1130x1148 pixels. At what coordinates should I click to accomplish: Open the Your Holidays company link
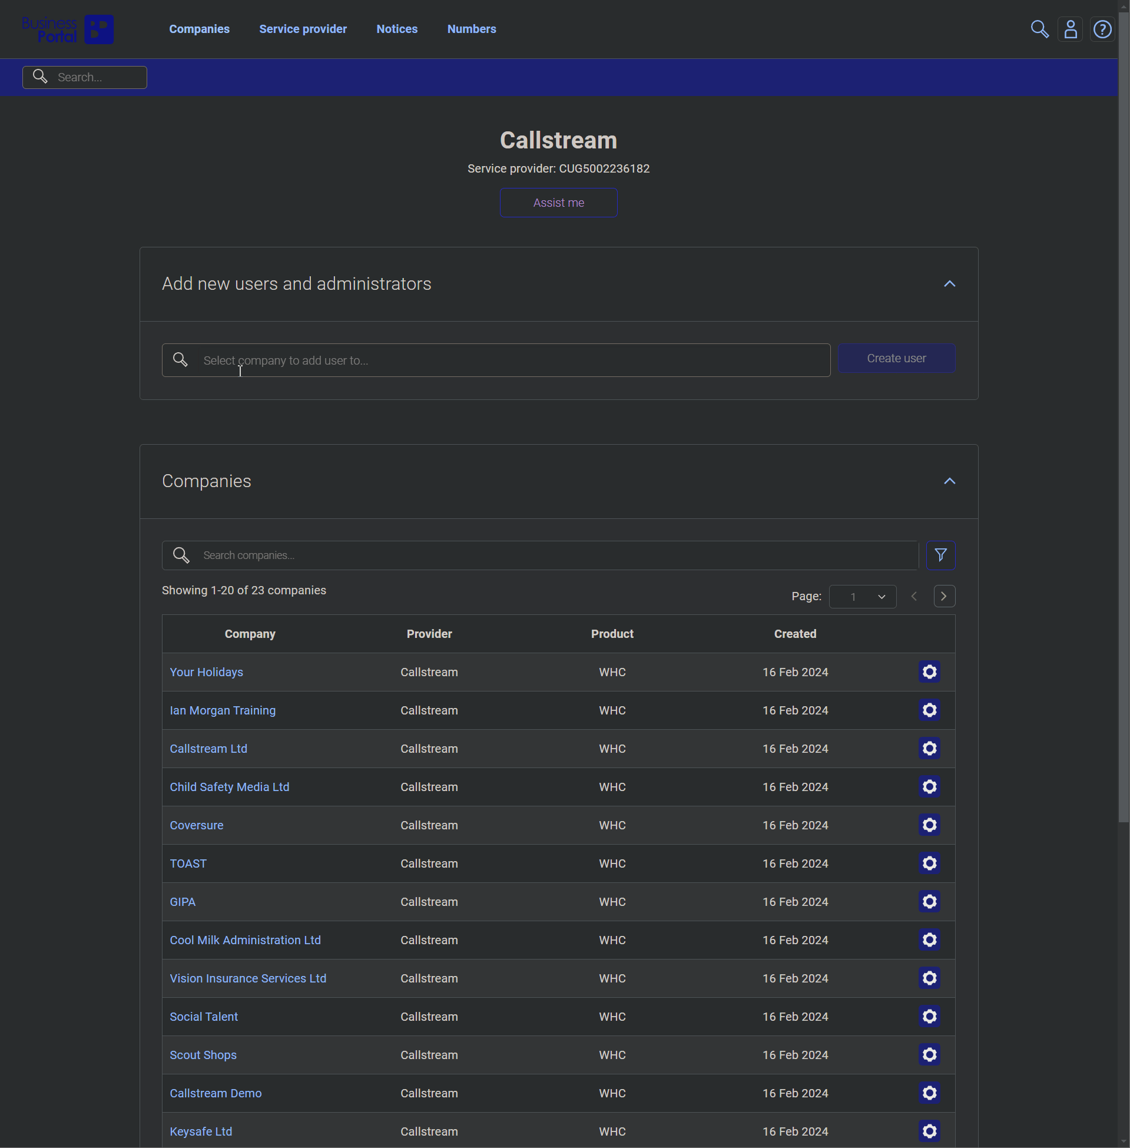(x=207, y=672)
